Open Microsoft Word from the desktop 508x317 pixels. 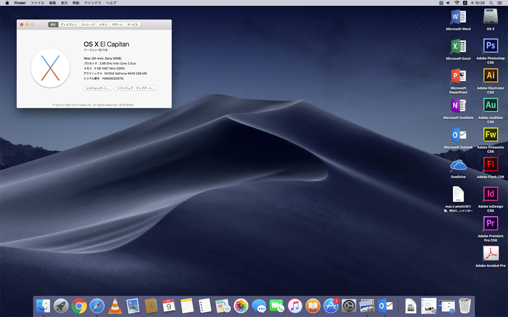458,18
